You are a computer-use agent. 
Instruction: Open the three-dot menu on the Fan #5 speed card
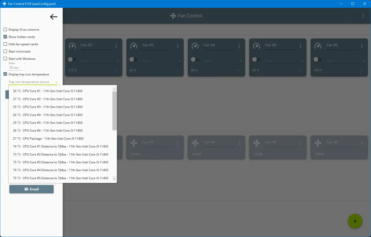tap(300, 143)
